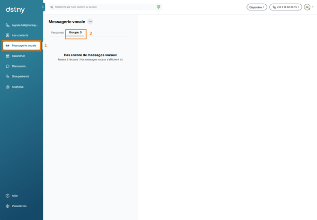
Task: Select the Groupe: 0 tab
Action: (75, 33)
